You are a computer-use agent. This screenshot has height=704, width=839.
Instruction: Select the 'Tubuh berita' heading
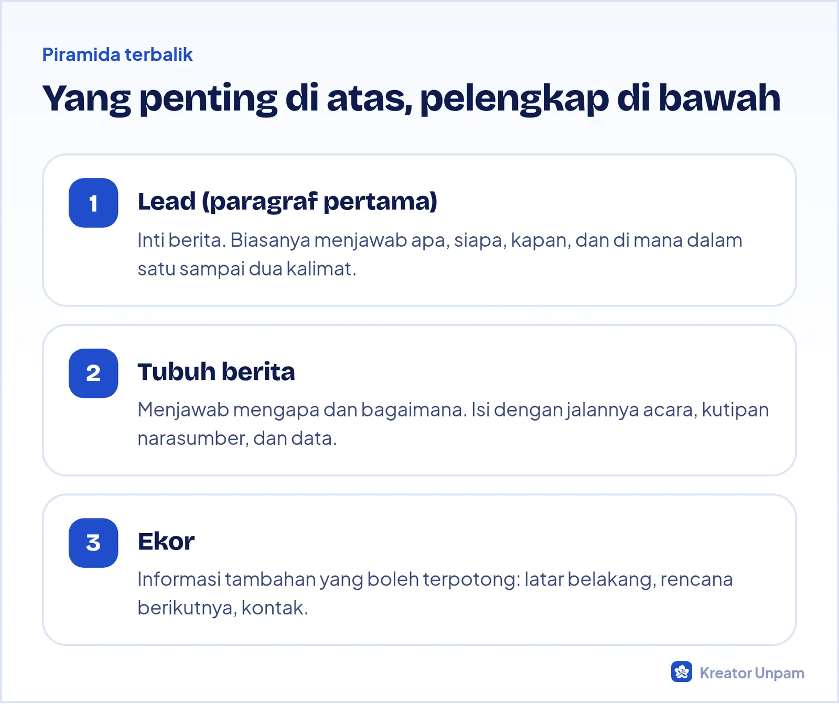click(216, 371)
